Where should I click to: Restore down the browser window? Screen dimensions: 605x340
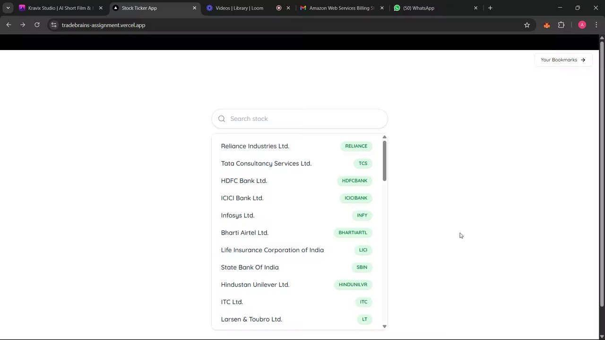tap(578, 8)
